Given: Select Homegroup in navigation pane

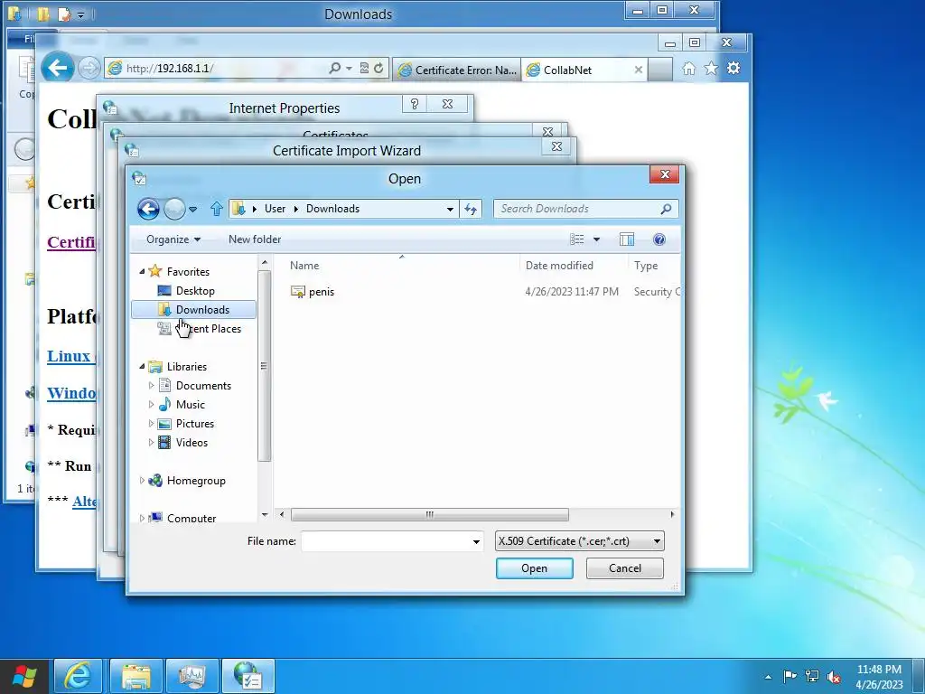Looking at the screenshot, I should (x=196, y=481).
